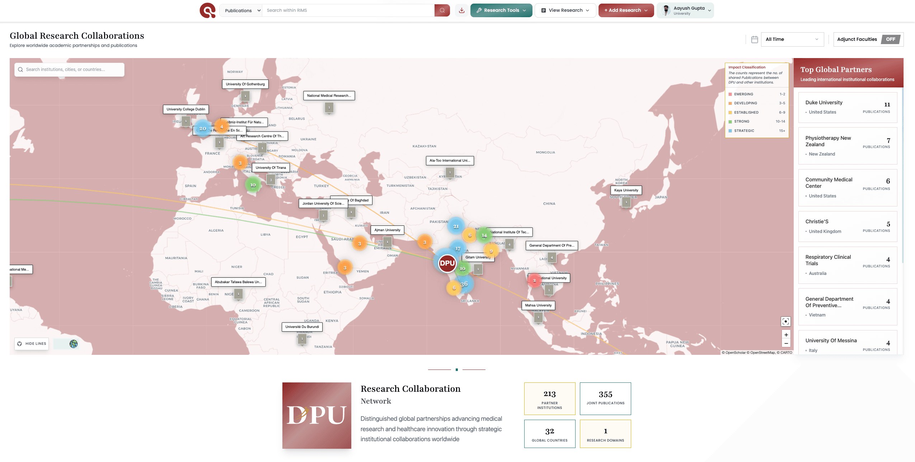Image resolution: width=915 pixels, height=462 pixels.
Task: Click the calendar icon beside All Time
Action: [x=755, y=39]
